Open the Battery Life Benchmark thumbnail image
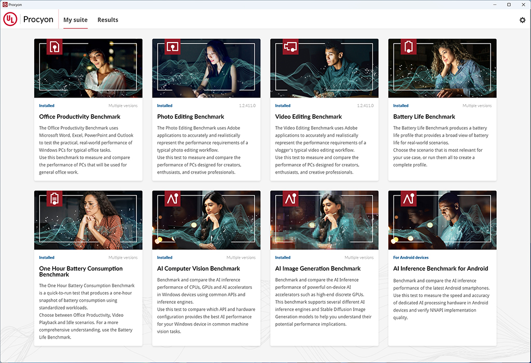Screen dimensions: 531x363 442,68
